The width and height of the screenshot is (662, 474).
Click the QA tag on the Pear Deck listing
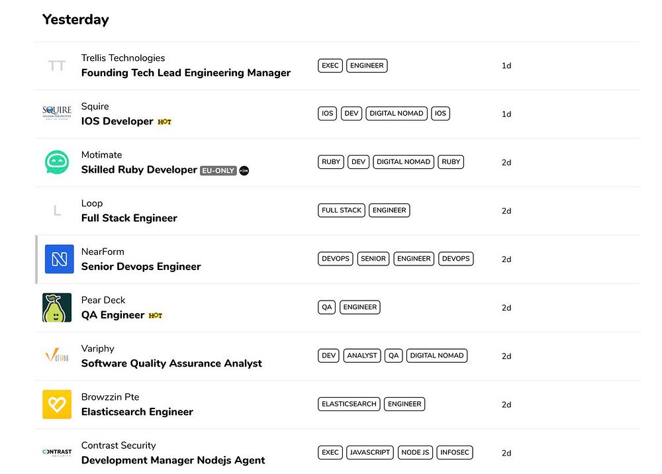click(327, 307)
